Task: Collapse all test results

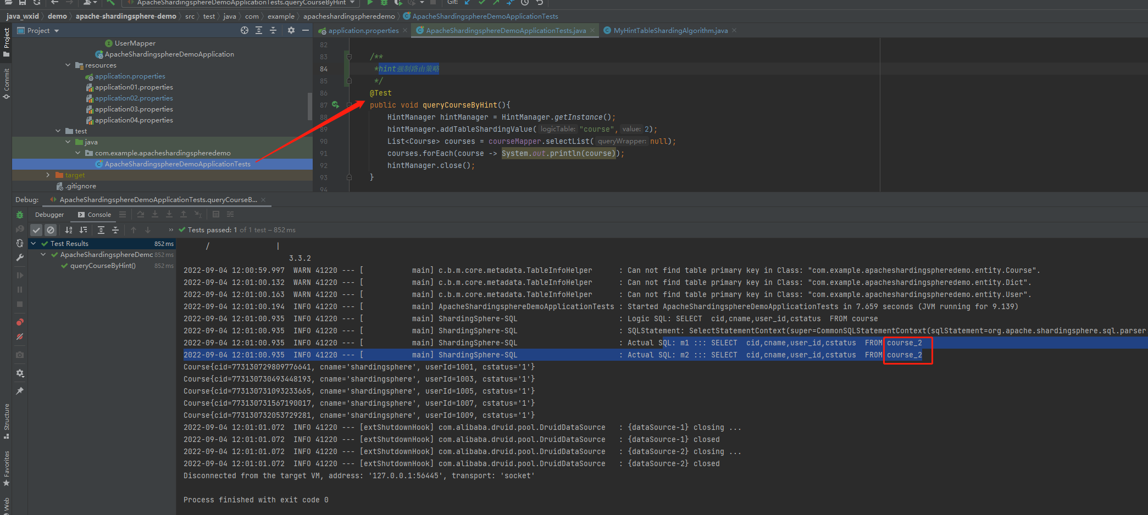Action: pyautogui.click(x=115, y=230)
